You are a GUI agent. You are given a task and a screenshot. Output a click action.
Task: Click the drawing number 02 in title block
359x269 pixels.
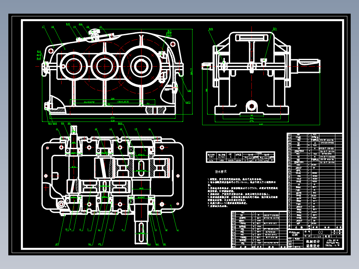320,232
